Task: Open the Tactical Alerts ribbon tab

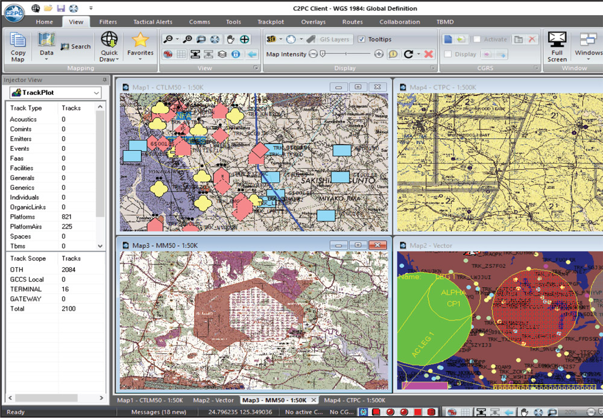Action: (x=153, y=22)
